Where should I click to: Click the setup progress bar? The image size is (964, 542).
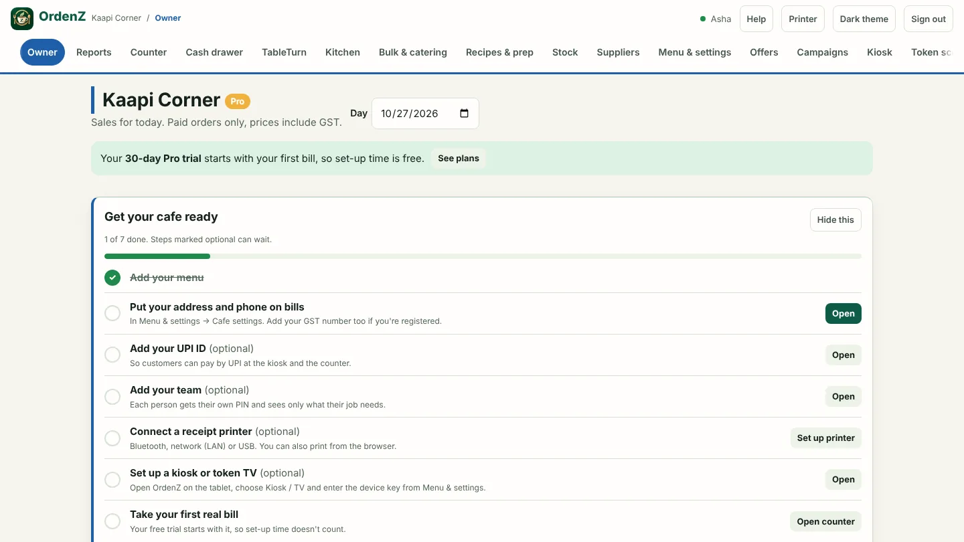pos(483,256)
